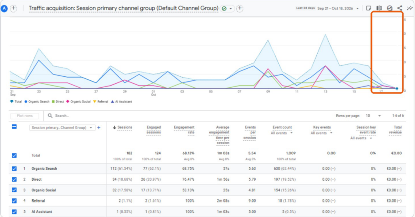
Task: Open the Sep 21 - Oct 18, 2026 date range picker
Action: click(338, 8)
